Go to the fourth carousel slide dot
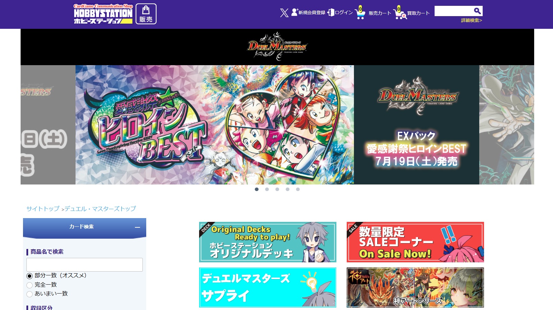 click(288, 189)
